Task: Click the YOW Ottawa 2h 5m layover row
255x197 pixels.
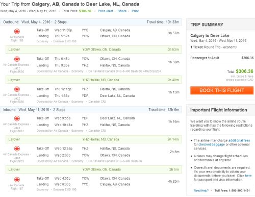Action: pyautogui.click(x=94, y=169)
